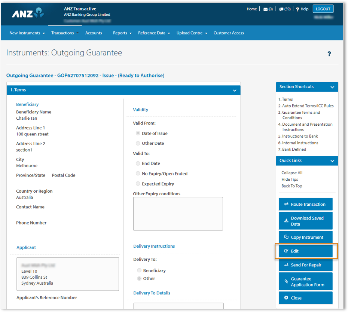348x312 pixels.
Task: Click the Other Expiry conditions text box
Action: click(178, 214)
